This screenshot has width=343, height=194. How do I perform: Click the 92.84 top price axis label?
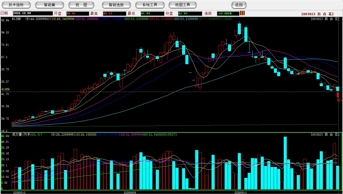click(5, 20)
